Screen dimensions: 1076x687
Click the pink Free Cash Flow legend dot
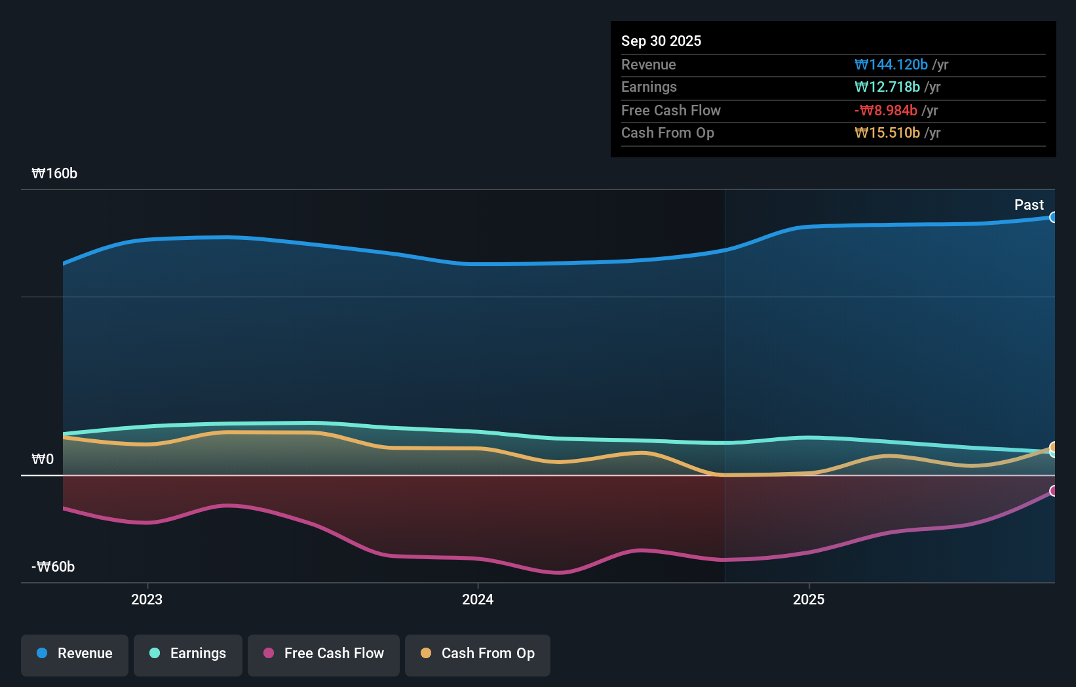coord(268,654)
